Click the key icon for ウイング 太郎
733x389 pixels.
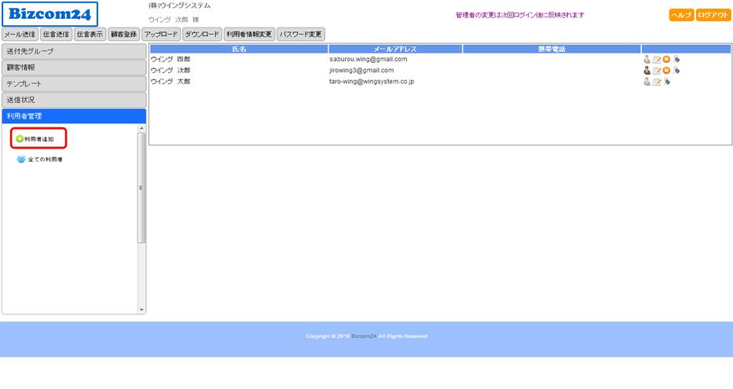tap(667, 81)
